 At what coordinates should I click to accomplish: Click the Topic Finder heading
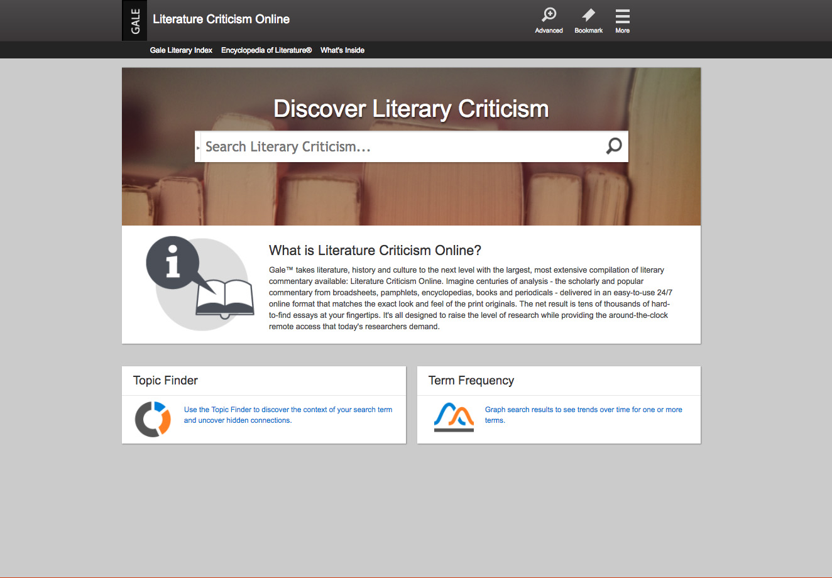pos(165,380)
